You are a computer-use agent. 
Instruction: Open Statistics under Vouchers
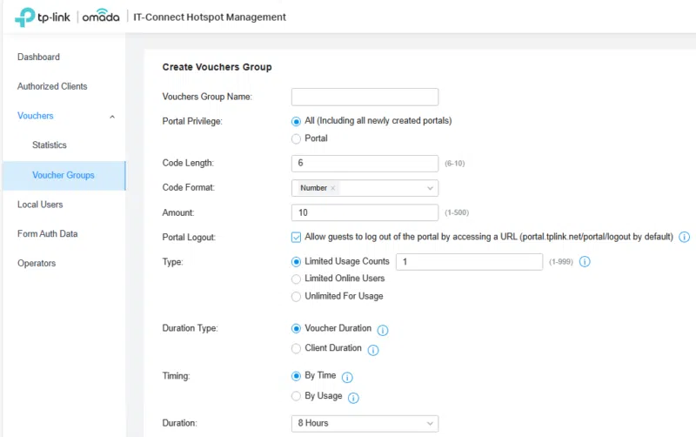tap(50, 145)
